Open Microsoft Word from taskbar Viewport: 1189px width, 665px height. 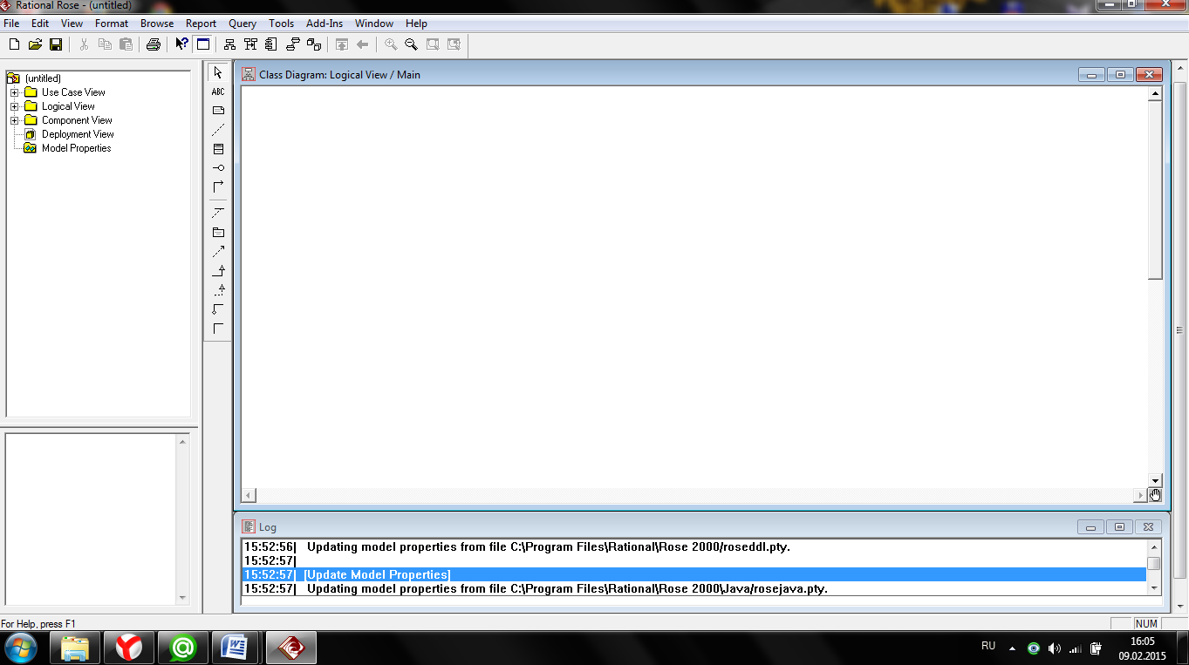236,648
